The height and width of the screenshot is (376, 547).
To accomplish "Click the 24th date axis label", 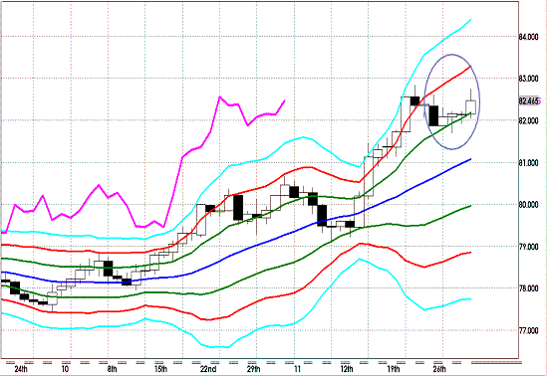I will pyautogui.click(x=20, y=369).
